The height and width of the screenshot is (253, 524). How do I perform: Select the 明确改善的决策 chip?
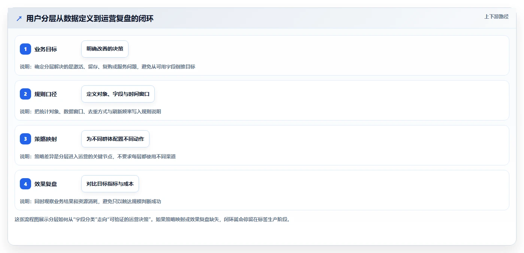pyautogui.click(x=105, y=49)
